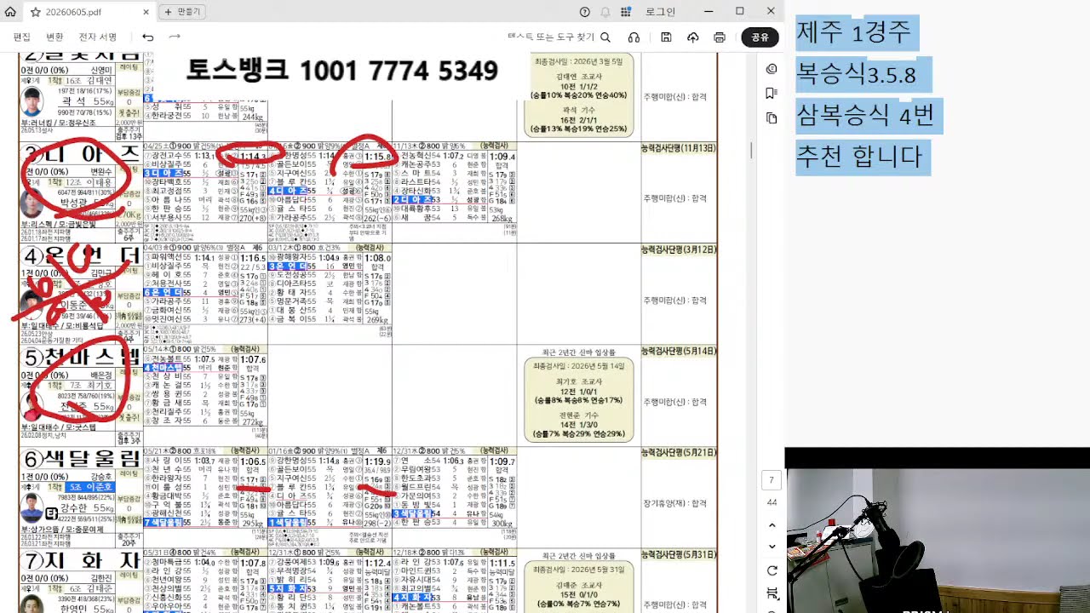The width and height of the screenshot is (1090, 613).
Task: Open the AI assistant panel icon
Action: click(x=772, y=69)
